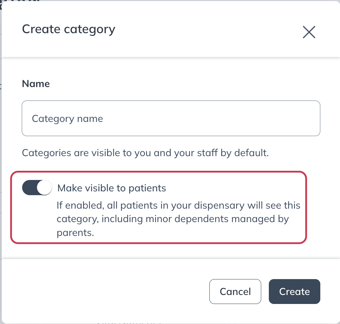
Task: Switch off the dark toggle knob
Action: [x=44, y=188]
